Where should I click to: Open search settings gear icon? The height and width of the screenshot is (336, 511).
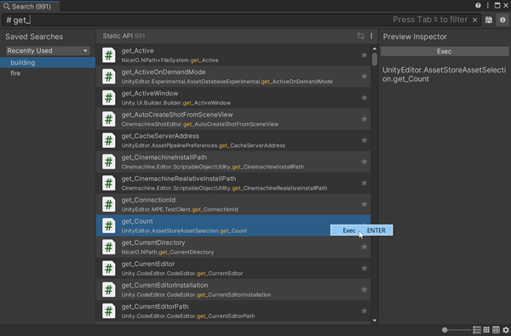(505, 330)
